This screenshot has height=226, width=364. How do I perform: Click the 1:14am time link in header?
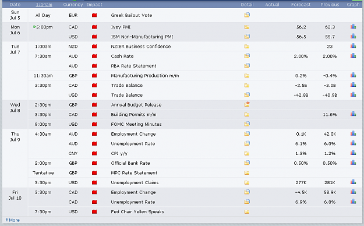click(x=44, y=5)
